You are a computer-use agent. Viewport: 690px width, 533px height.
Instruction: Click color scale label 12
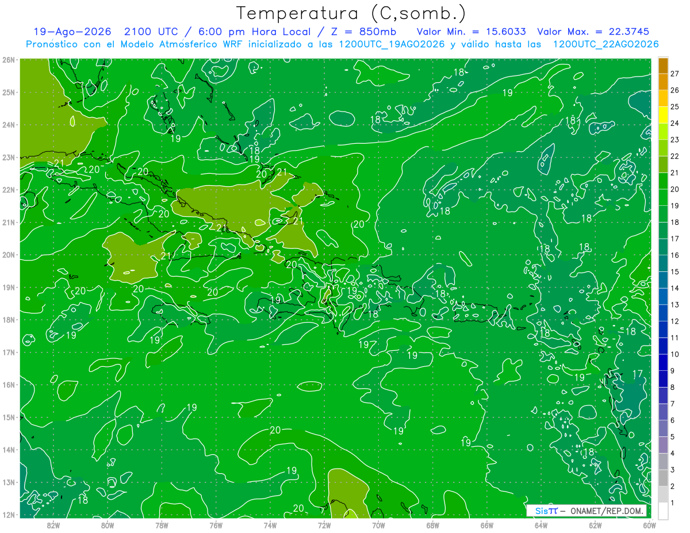click(x=674, y=321)
